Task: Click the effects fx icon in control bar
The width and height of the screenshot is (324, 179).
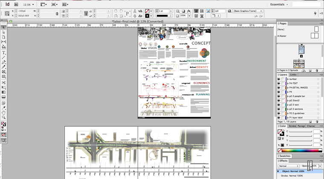Action: (189, 11)
